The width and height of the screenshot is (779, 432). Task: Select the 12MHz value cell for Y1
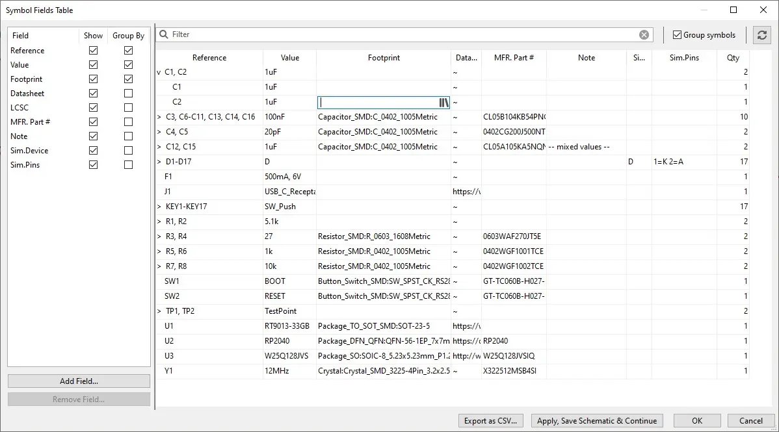[x=289, y=371]
